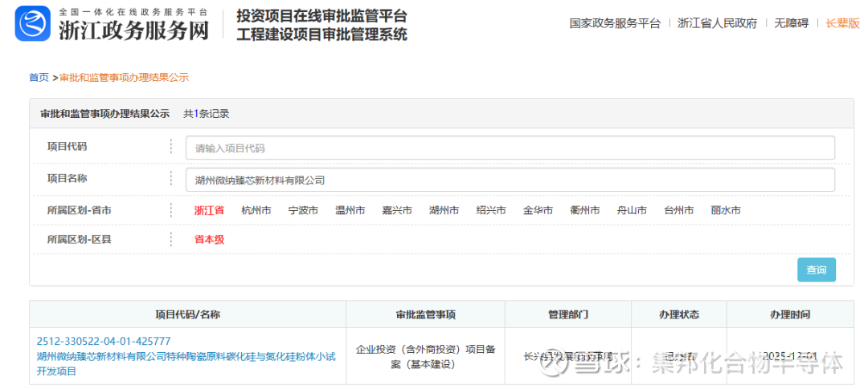Screen dimensions: 868x389
Task: Select 嘉兴市 region filter
Action: pyautogui.click(x=398, y=210)
